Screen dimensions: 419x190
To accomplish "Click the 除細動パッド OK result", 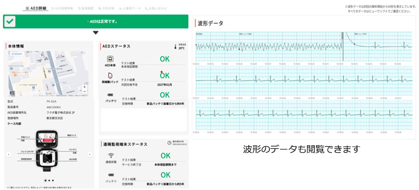I will 165,76.
